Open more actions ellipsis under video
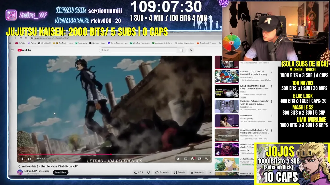 coord(210,172)
